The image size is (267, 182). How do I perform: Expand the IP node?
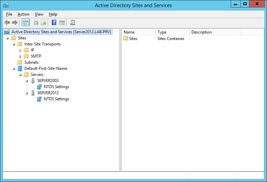click(x=20, y=50)
